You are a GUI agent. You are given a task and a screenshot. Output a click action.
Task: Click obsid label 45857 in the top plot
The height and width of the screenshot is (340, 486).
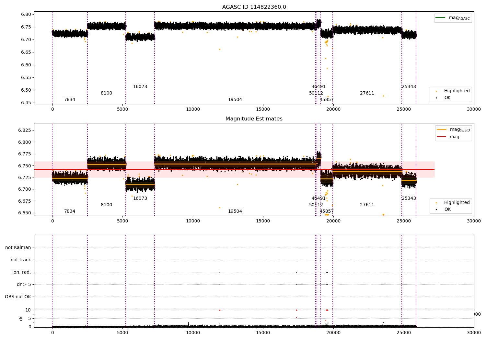[327, 100]
